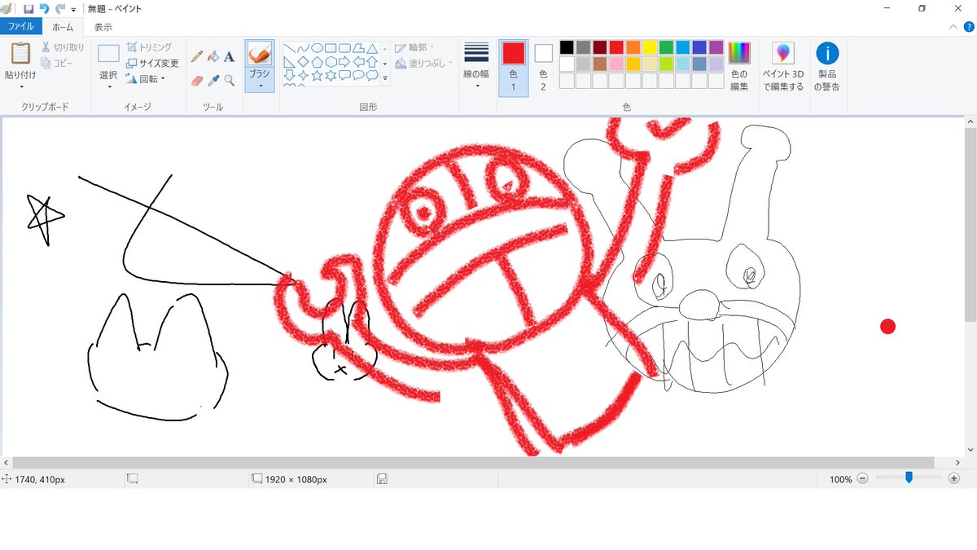Click the Brush (ブラシ) tool icon
Image resolution: width=977 pixels, height=550 pixels.
259,54
